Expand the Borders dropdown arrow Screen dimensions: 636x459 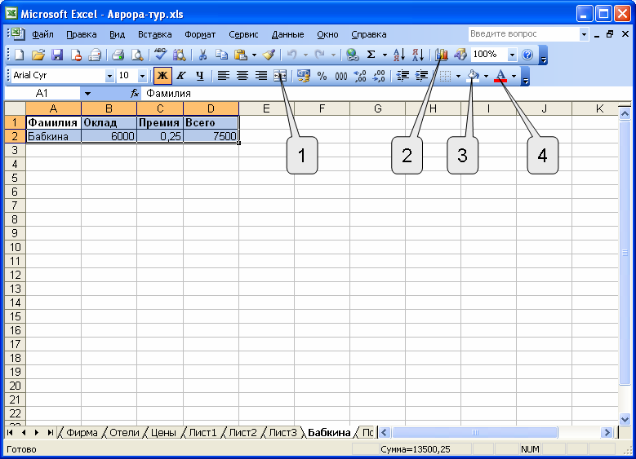[x=458, y=76]
